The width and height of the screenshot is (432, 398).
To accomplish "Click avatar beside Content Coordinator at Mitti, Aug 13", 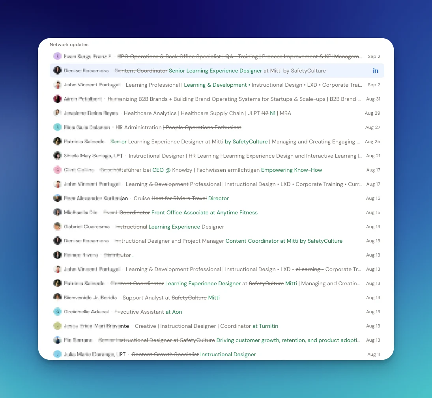I will (57, 241).
